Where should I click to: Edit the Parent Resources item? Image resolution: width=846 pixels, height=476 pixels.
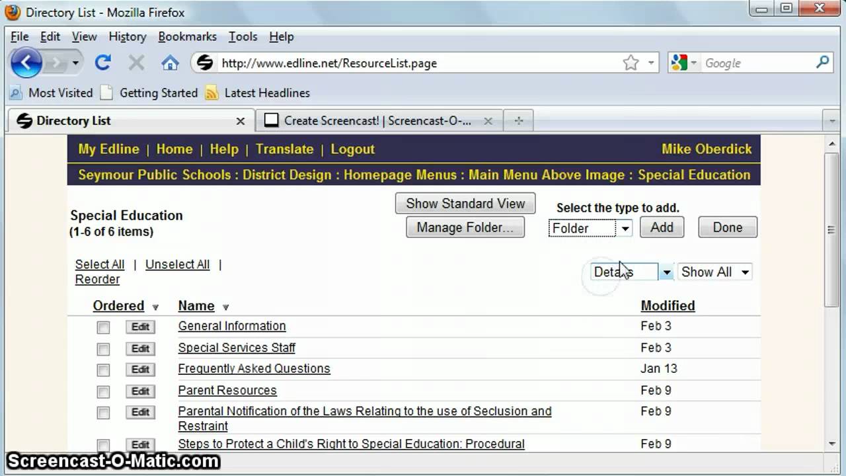pyautogui.click(x=140, y=391)
